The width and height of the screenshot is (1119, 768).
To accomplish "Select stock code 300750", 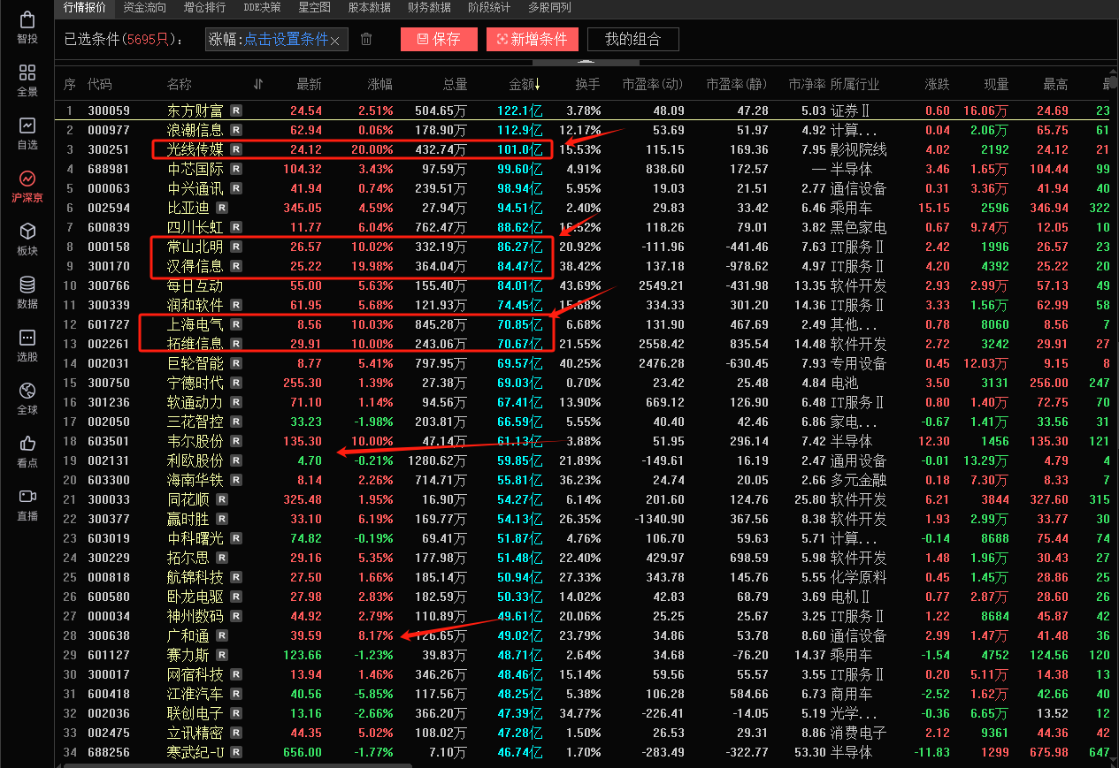I will pos(108,383).
